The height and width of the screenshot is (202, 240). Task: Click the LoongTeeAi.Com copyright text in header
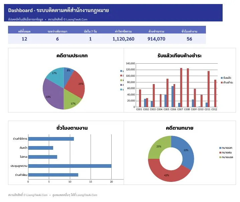click(x=68, y=19)
